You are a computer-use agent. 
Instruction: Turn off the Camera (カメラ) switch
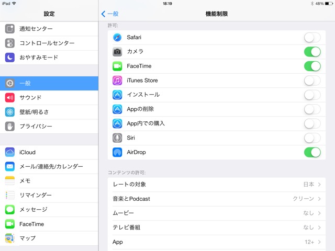point(312,52)
